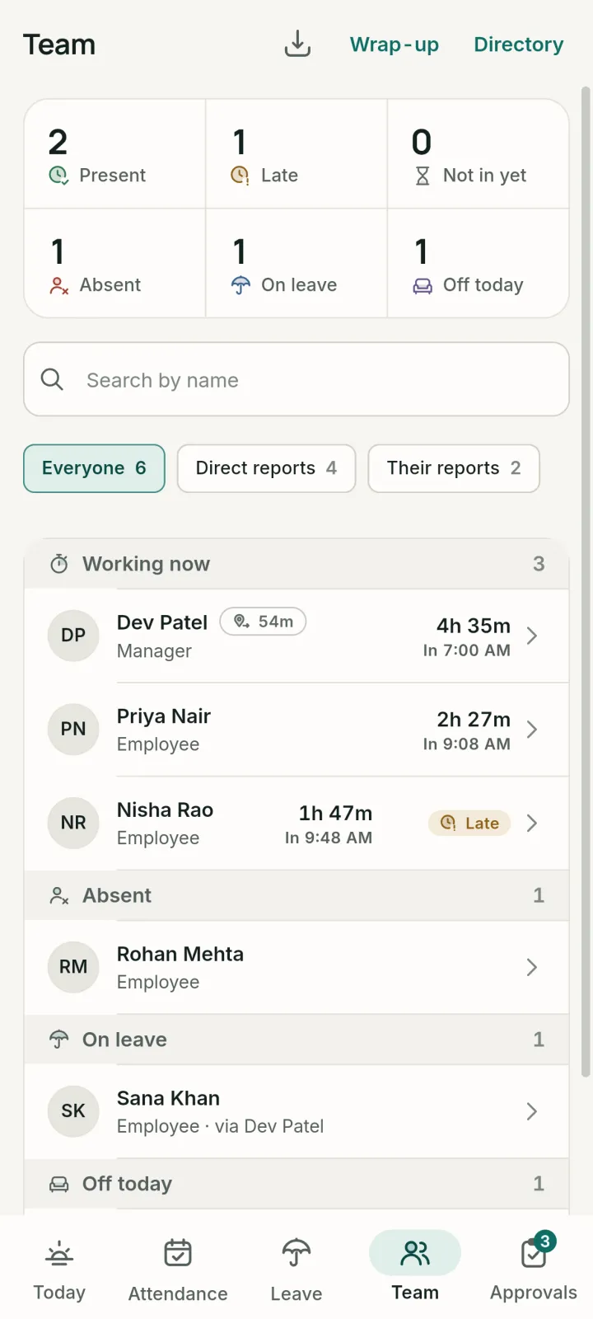This screenshot has width=593, height=1319.
Task: Switch to the Approvals tab
Action: 534,1270
